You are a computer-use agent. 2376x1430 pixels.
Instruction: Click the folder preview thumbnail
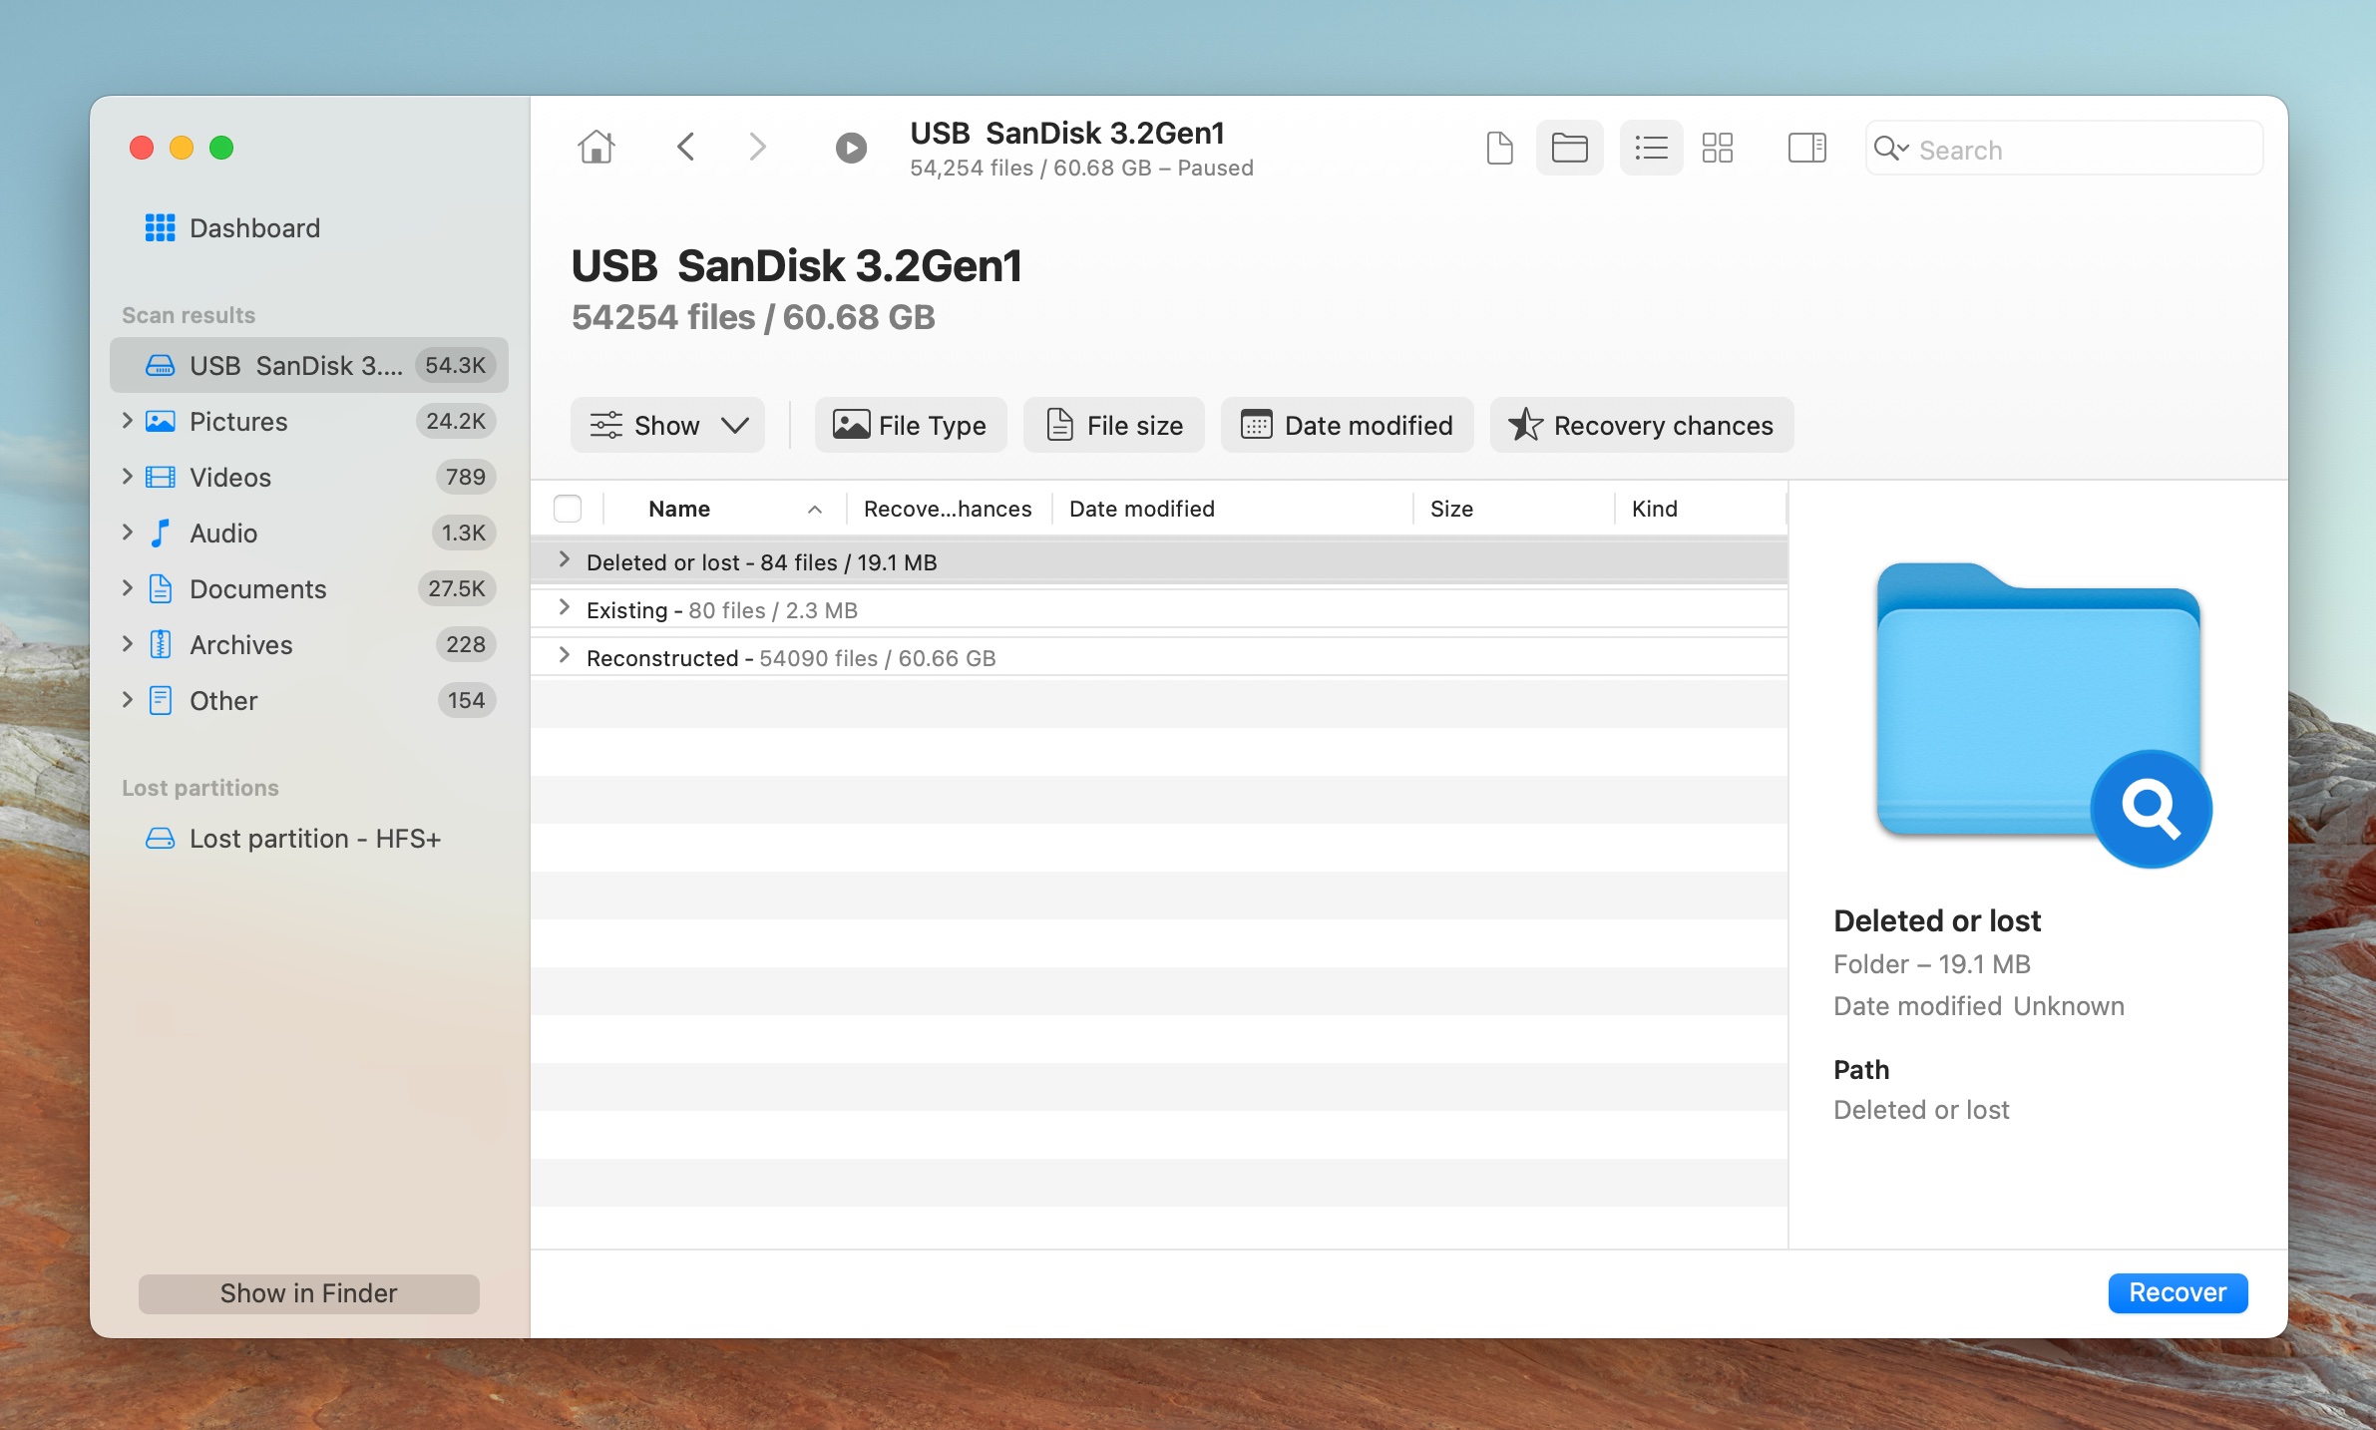tap(2042, 714)
